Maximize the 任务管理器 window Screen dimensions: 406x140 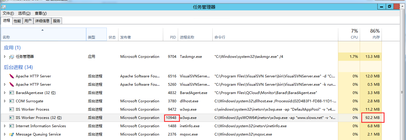click(x=389, y=6)
